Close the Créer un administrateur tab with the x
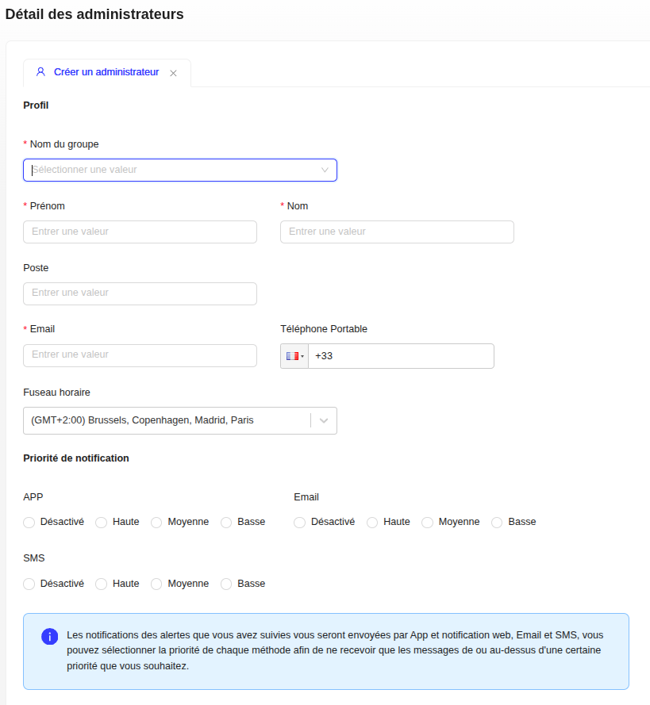The height and width of the screenshot is (705, 650). click(x=173, y=72)
